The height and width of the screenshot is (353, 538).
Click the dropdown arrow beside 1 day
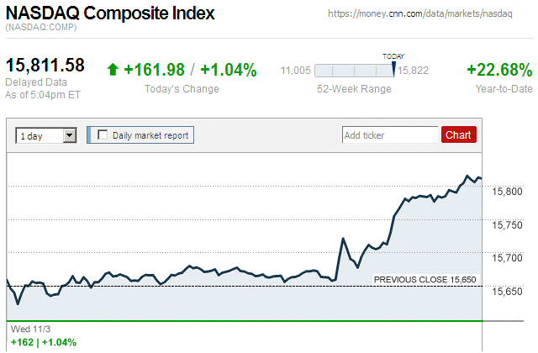[x=70, y=134]
